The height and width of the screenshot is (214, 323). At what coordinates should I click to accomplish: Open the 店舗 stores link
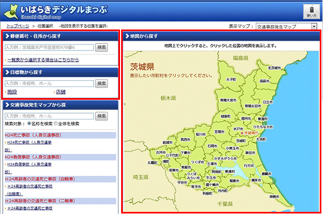(x=60, y=92)
